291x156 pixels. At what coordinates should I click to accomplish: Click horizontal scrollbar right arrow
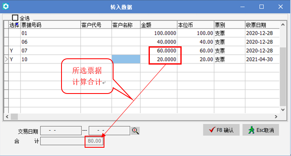pos(276,117)
